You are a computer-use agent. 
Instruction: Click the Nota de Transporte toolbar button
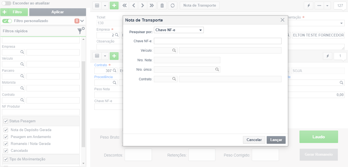200,6
